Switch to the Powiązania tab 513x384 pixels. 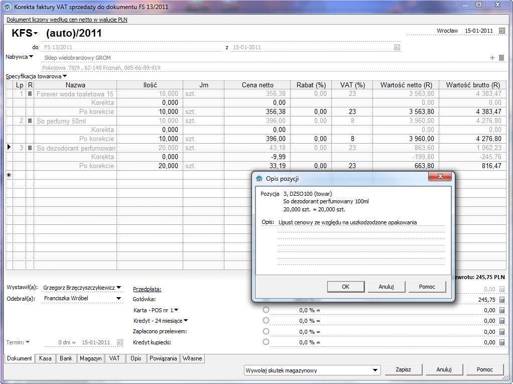tap(163, 358)
